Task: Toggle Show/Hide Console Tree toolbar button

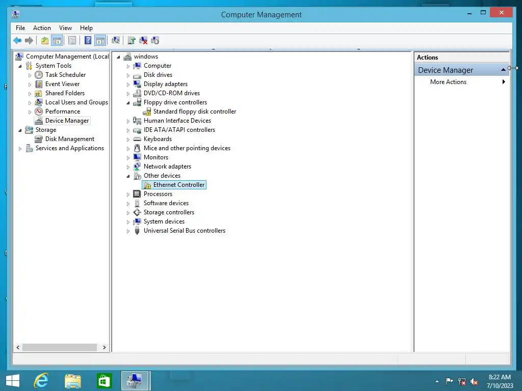Action: (x=57, y=41)
